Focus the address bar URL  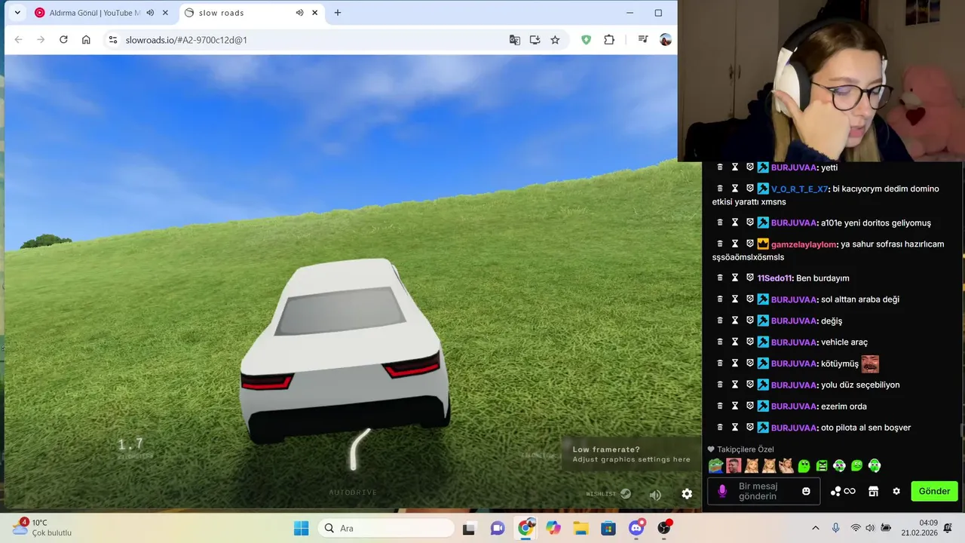point(186,40)
